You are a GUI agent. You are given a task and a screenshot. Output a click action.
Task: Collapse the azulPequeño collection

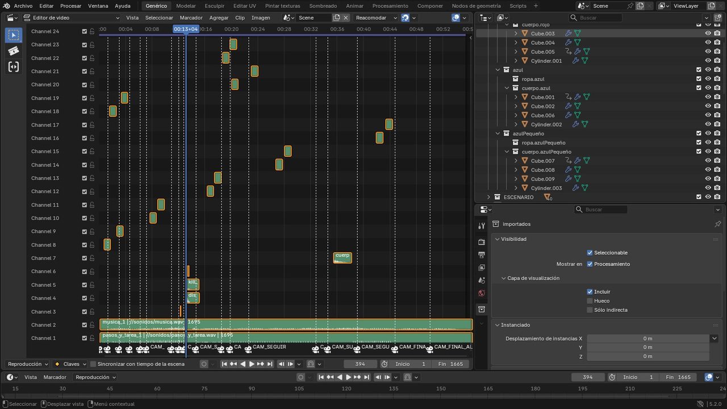tap(498, 133)
